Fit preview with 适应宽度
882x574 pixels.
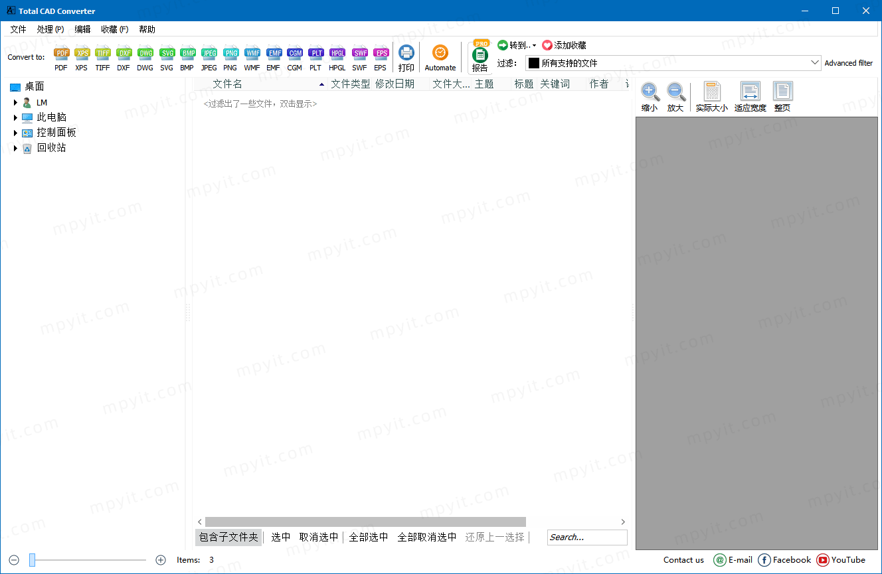750,97
